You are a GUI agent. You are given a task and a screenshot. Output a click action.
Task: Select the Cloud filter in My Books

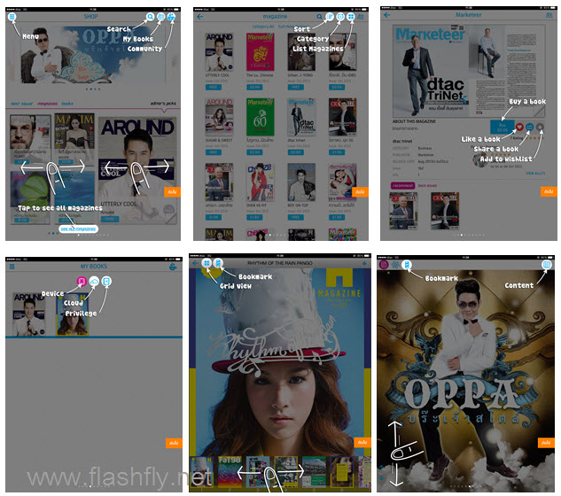tap(93, 281)
